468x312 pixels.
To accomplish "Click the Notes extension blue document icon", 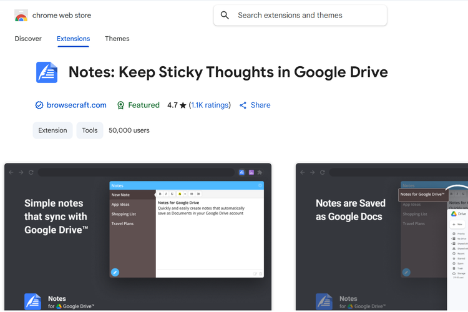I will coord(47,72).
